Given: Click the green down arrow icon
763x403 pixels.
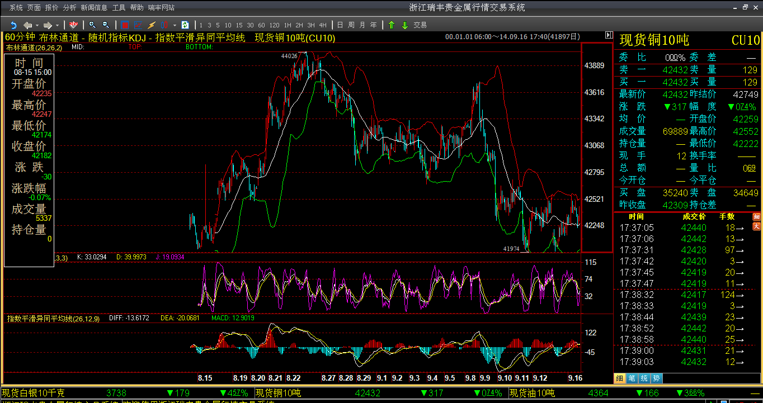Looking at the screenshot, I should point(404,25).
